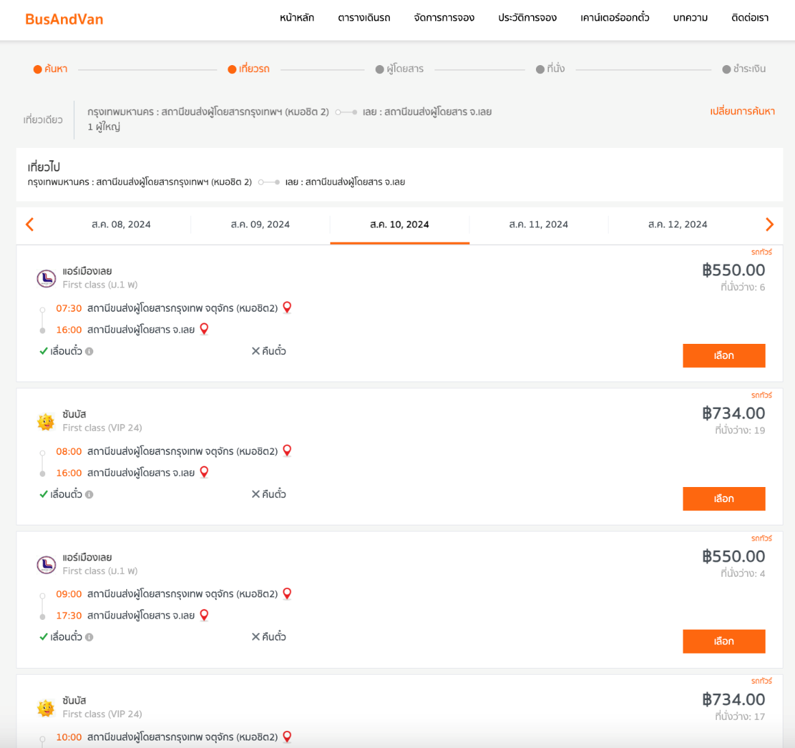Click the 08:00 departure time

tap(69, 451)
